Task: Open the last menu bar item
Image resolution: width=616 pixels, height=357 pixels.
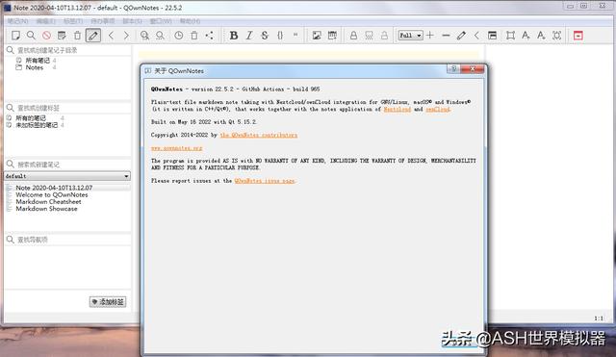Action: click(191, 21)
